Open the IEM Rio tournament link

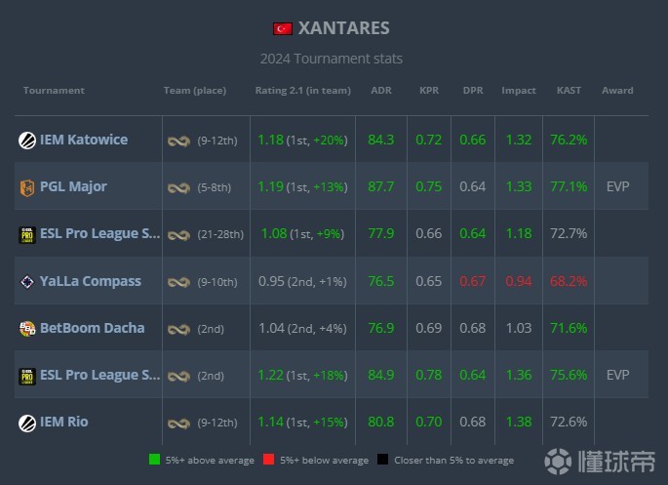[64, 422]
